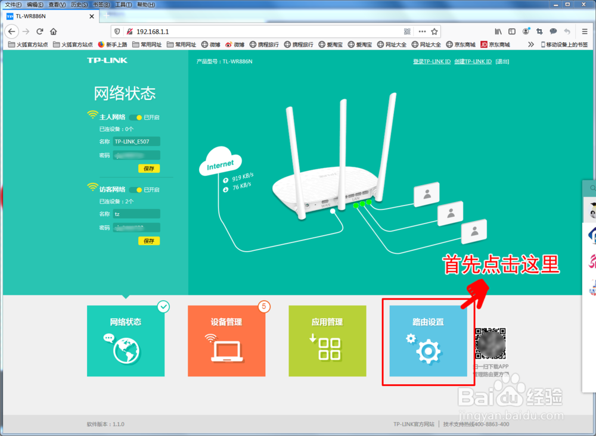Go to the browser home page

pyautogui.click(x=54, y=32)
